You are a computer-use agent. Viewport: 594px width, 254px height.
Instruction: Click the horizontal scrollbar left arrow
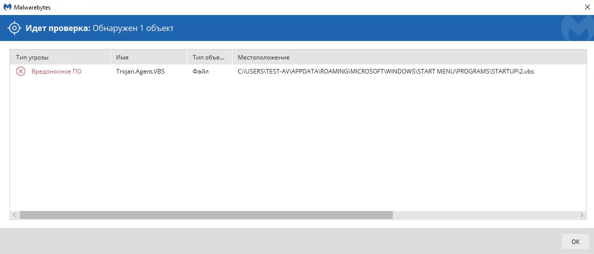click(x=15, y=215)
